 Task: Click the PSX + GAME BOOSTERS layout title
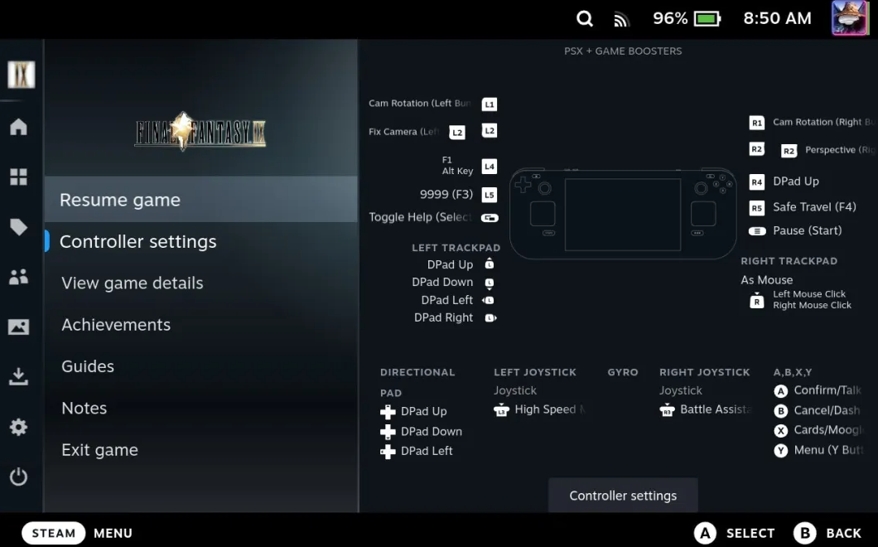coord(623,51)
